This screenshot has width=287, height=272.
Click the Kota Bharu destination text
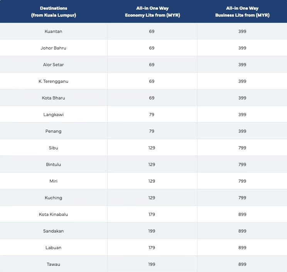(54, 98)
